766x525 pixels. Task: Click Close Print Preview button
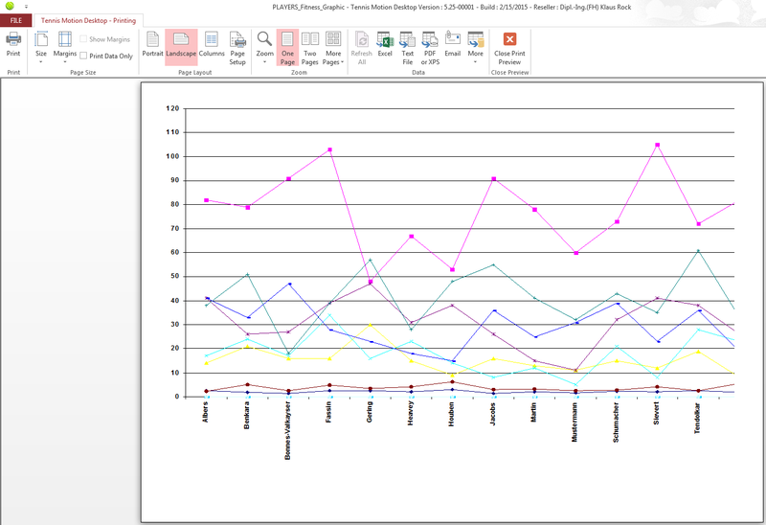[509, 44]
